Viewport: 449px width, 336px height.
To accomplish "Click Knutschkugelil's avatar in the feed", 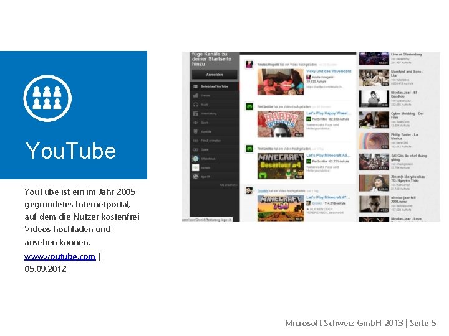I will (249, 64).
